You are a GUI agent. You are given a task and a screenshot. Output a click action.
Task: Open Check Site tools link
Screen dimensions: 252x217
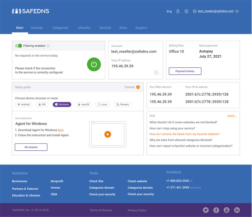click(96, 181)
